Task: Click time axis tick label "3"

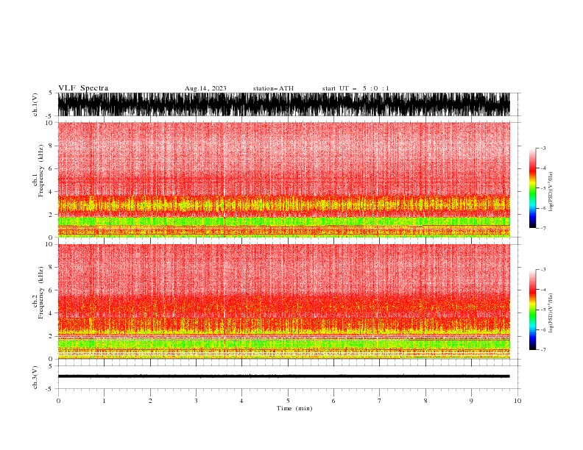Action: [196, 401]
